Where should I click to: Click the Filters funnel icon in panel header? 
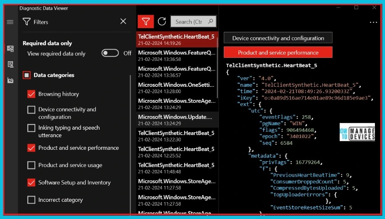coord(26,22)
